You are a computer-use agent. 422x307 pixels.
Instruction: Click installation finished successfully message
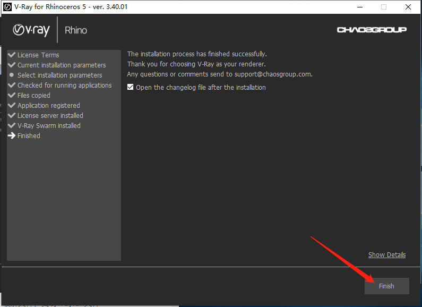point(197,54)
